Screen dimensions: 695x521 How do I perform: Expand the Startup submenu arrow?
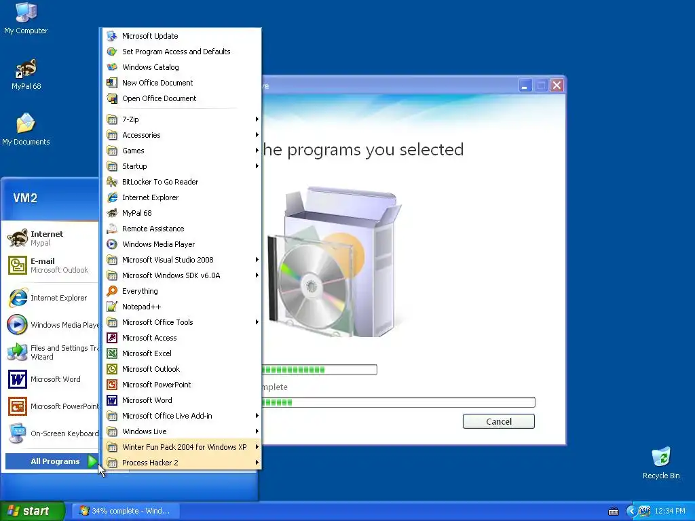click(x=257, y=166)
